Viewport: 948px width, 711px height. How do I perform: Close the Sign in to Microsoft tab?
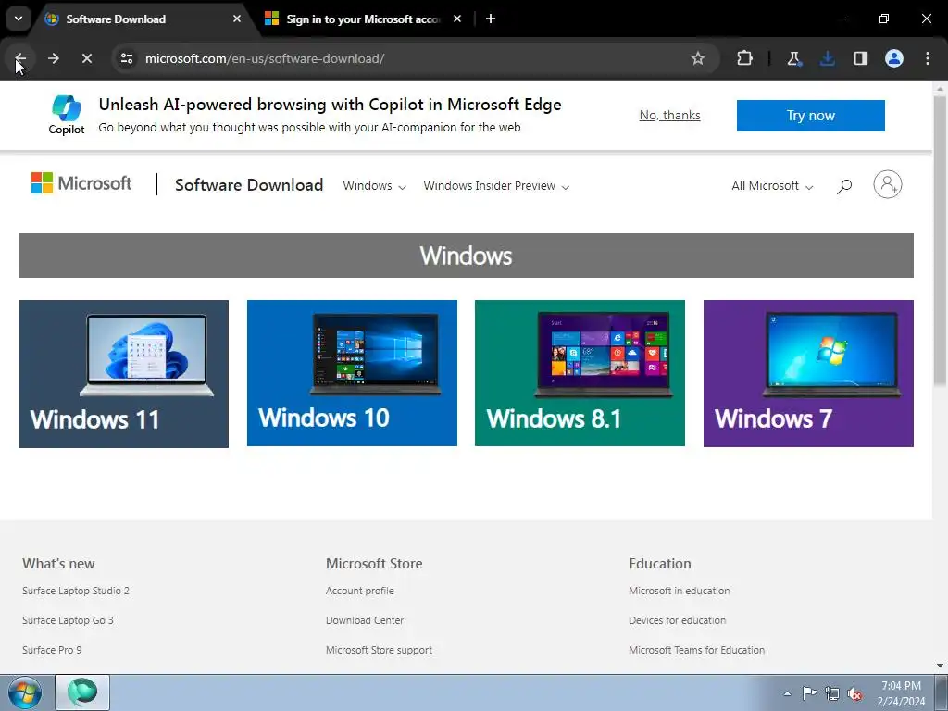tap(457, 19)
